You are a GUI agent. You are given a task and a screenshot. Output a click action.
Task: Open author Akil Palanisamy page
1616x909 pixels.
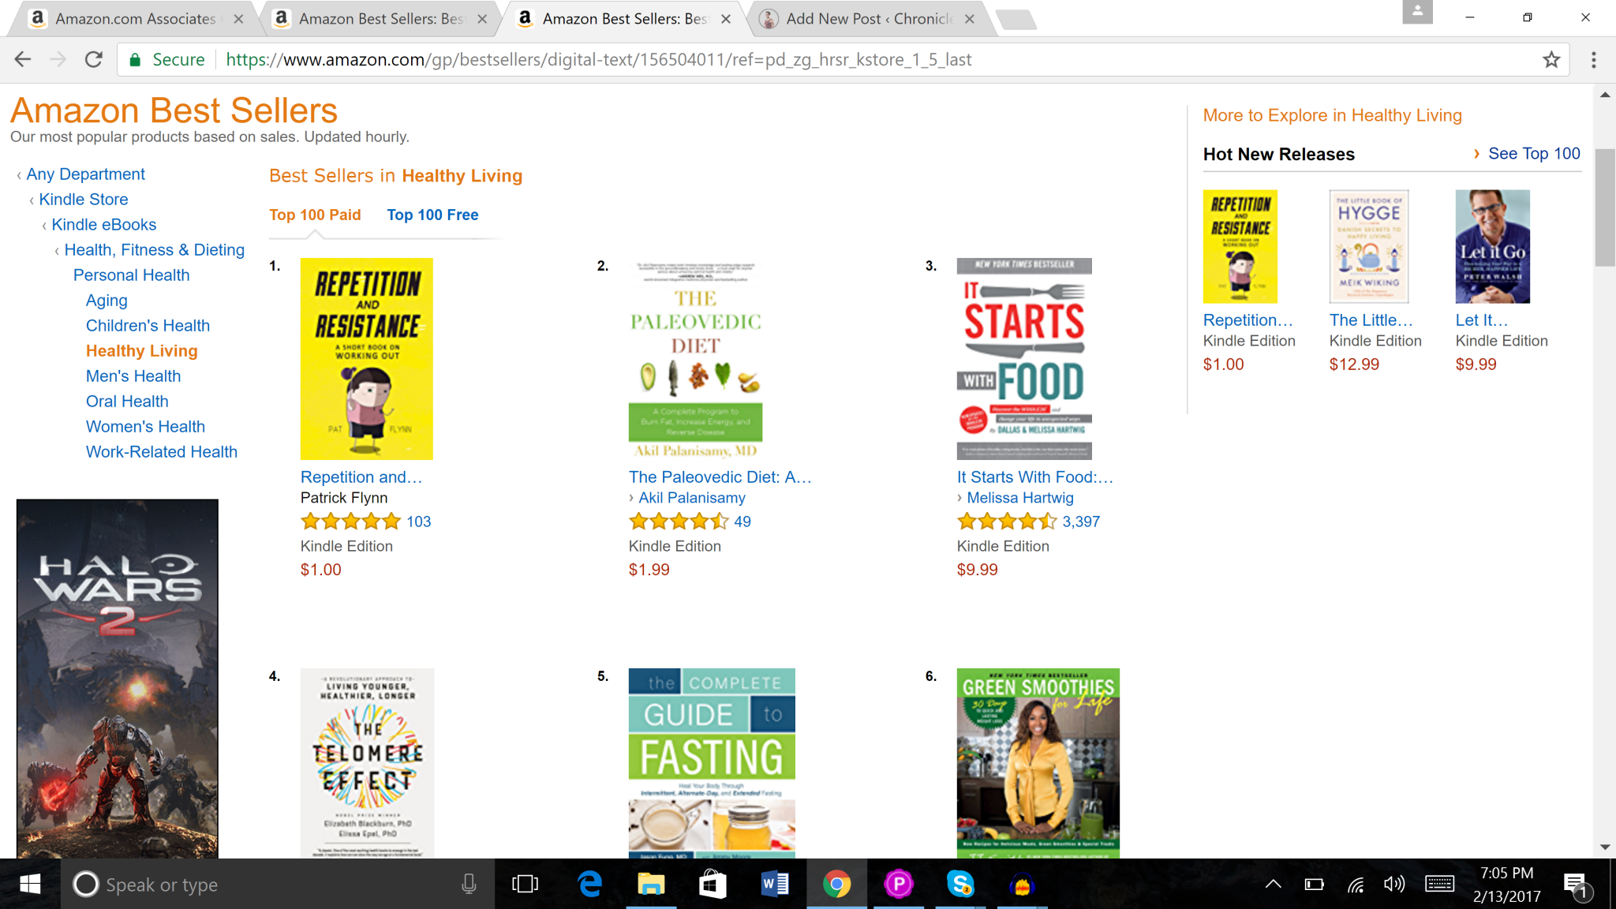[692, 498]
